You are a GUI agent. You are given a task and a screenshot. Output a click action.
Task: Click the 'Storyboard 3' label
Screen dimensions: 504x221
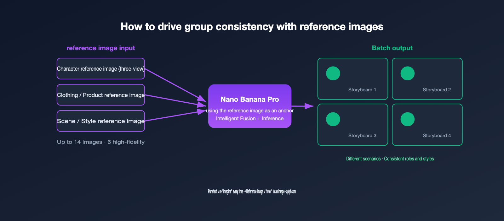(x=362, y=136)
